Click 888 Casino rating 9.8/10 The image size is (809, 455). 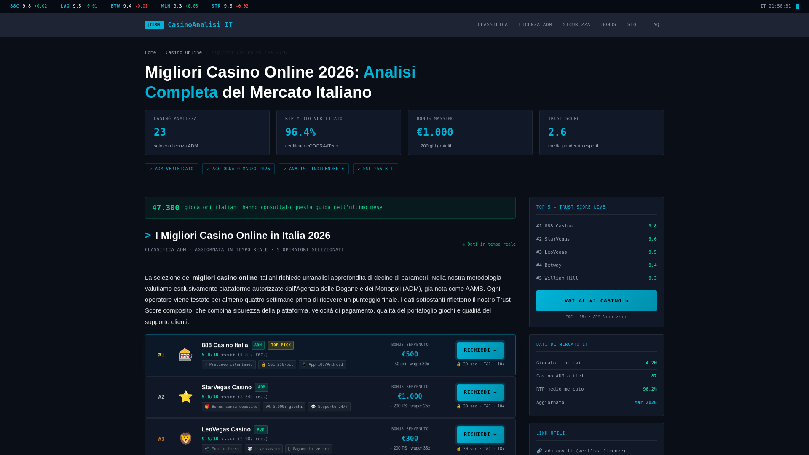click(x=210, y=355)
